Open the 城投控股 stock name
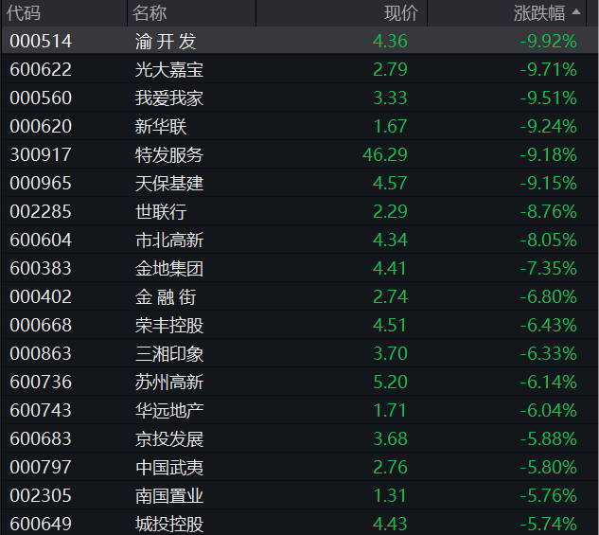The width and height of the screenshot is (599, 535). click(x=169, y=524)
